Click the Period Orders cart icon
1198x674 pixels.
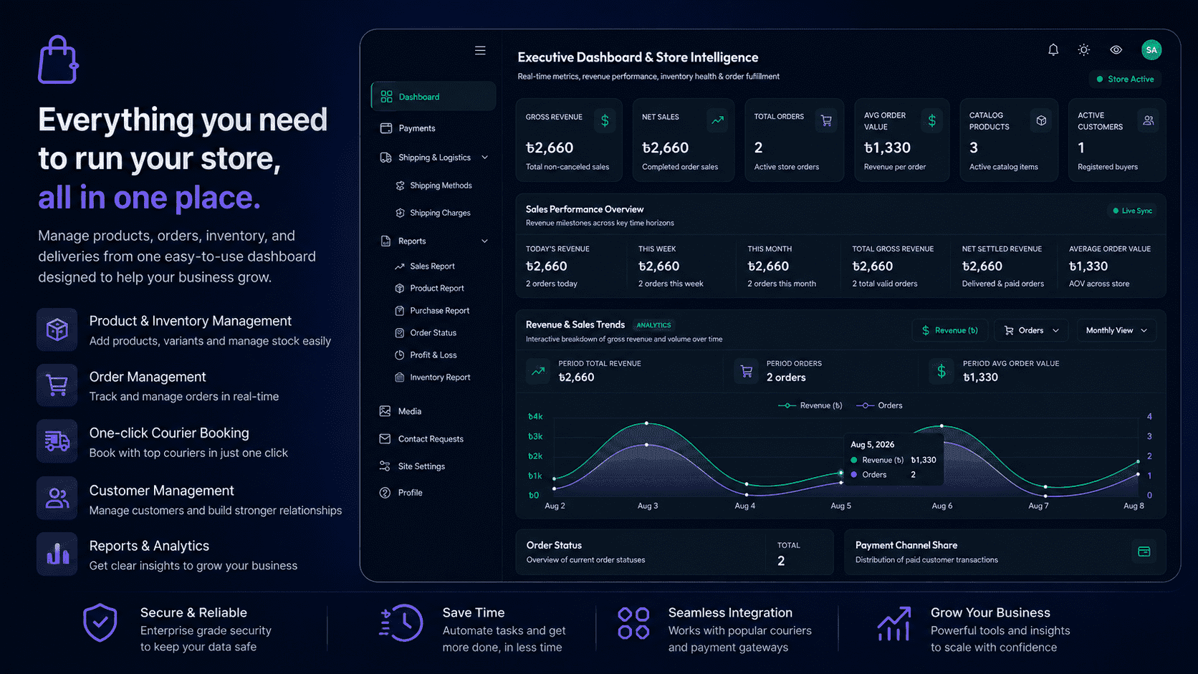pyautogui.click(x=747, y=371)
